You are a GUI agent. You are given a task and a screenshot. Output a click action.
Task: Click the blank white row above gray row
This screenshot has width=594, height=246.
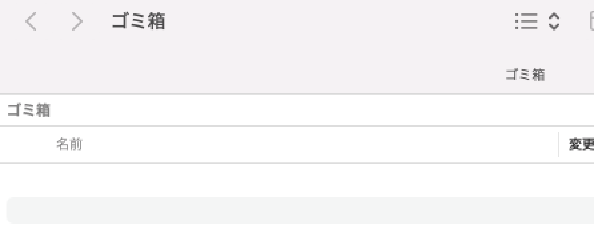[x=297, y=180]
